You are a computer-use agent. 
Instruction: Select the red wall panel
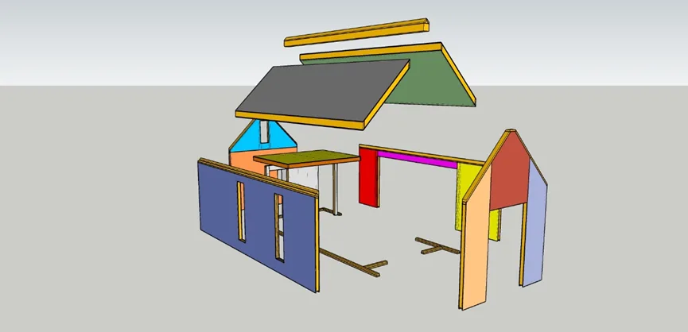click(368, 176)
